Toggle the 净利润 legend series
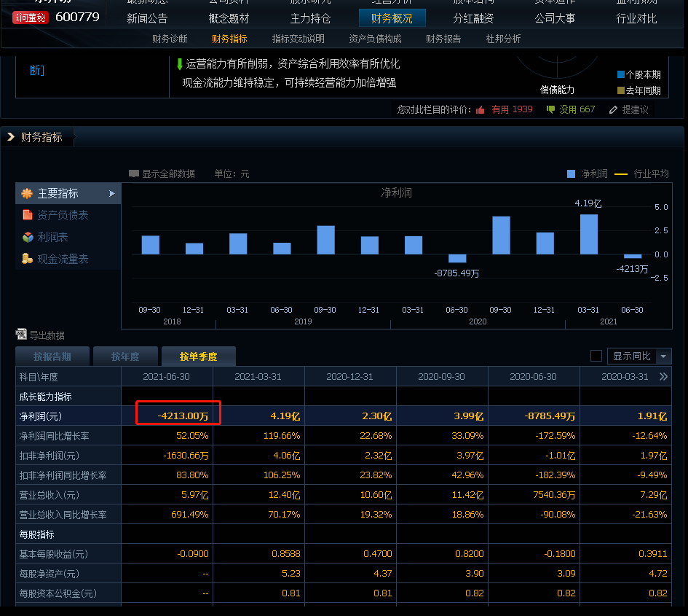688x616 pixels. 571,174
